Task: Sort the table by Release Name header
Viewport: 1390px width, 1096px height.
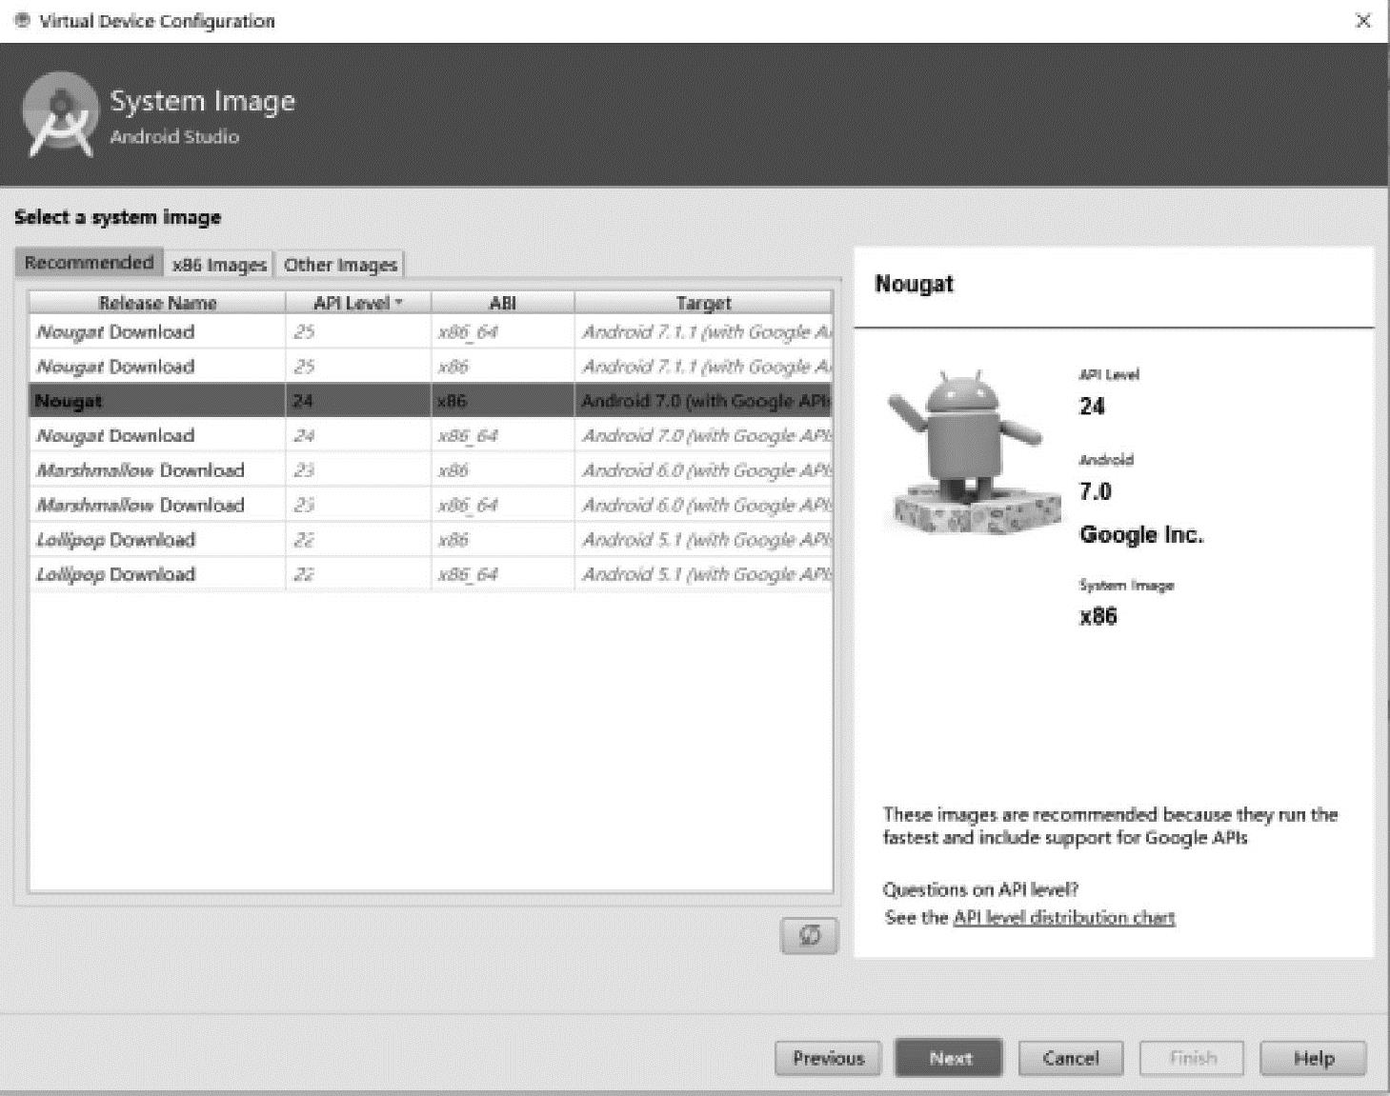Action: [157, 303]
